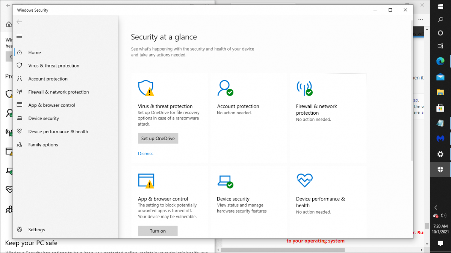
Task: Click the laptop icon beside Device security
Action: pos(20,118)
